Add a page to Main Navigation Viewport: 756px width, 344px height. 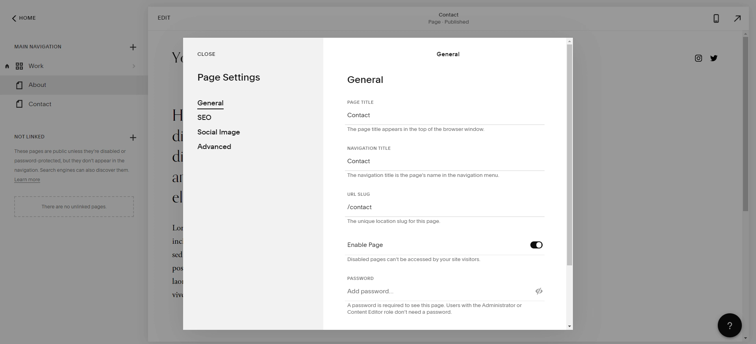133,47
